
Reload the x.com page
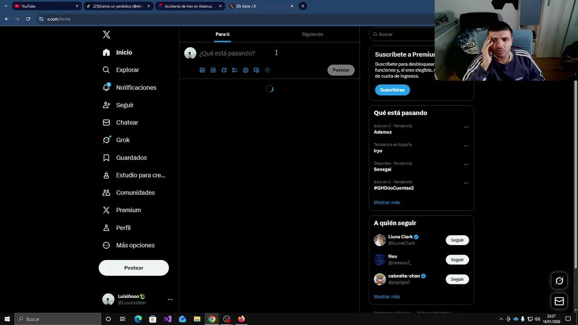coord(28,19)
